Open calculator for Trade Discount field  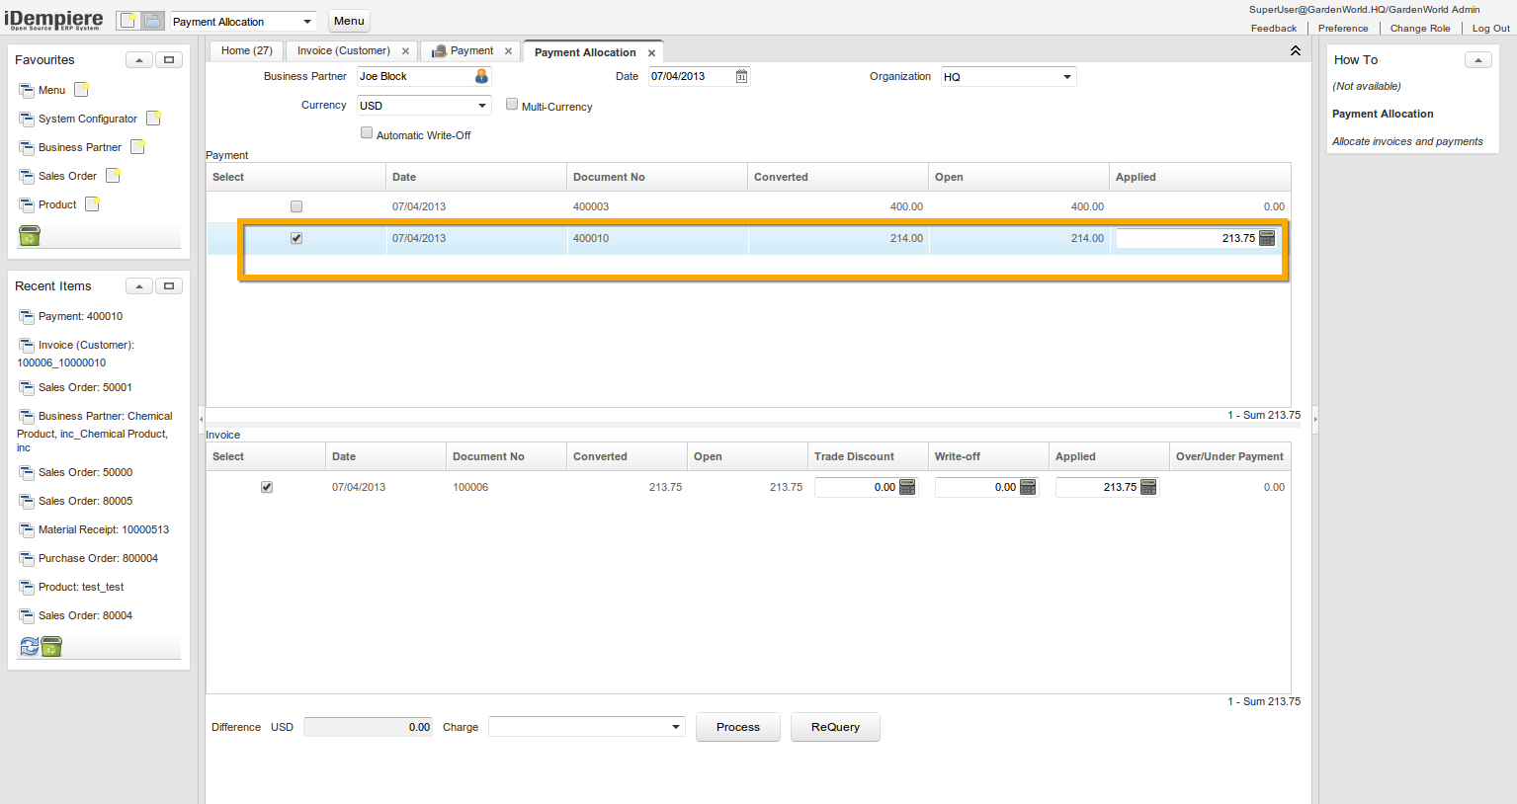[x=907, y=487]
